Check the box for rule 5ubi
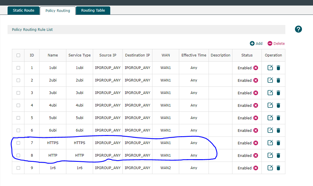 pyautogui.click(x=18, y=118)
